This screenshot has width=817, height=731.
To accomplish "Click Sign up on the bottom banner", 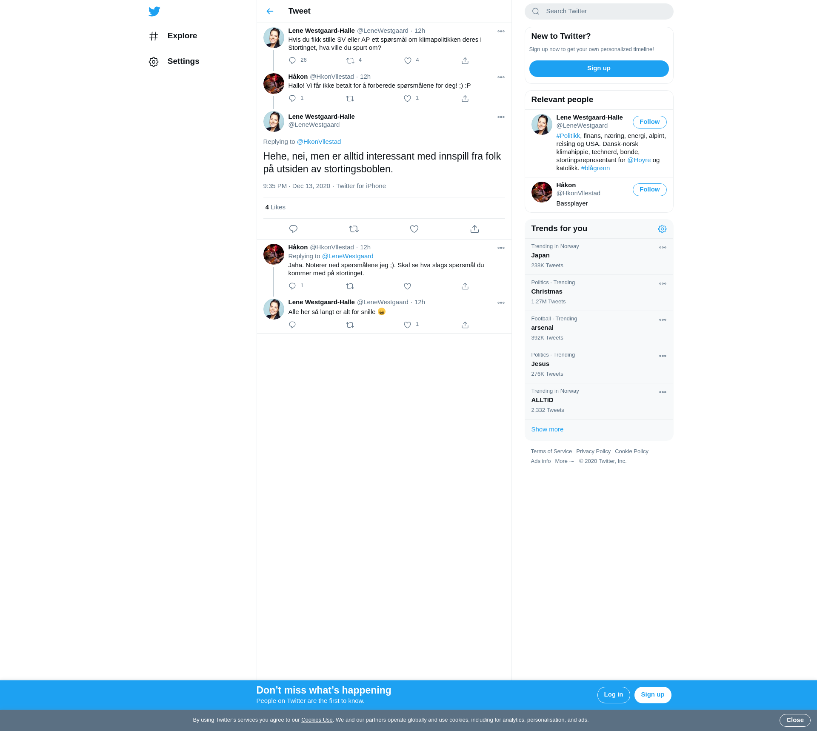I will tap(652, 695).
